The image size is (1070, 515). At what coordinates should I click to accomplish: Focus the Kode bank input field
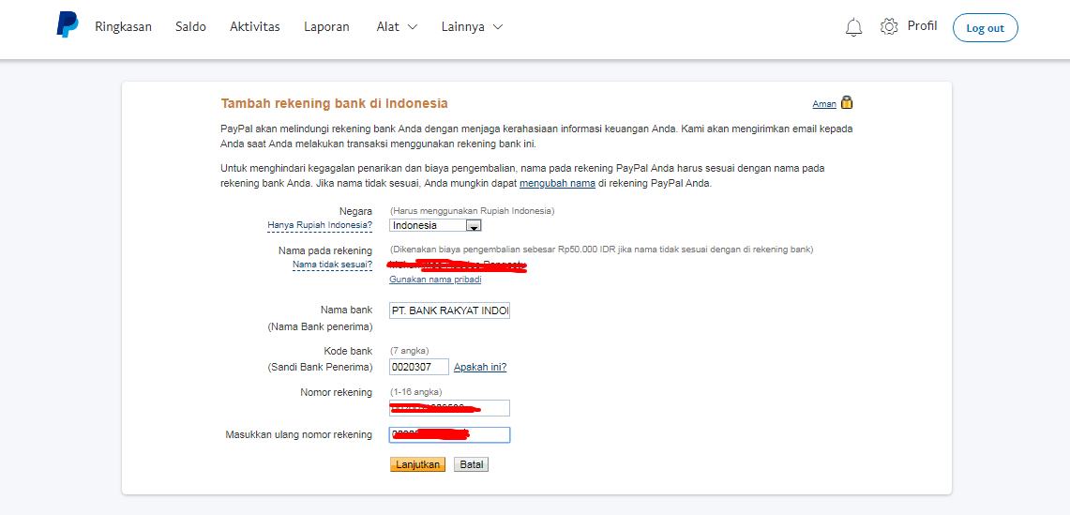pyautogui.click(x=419, y=367)
